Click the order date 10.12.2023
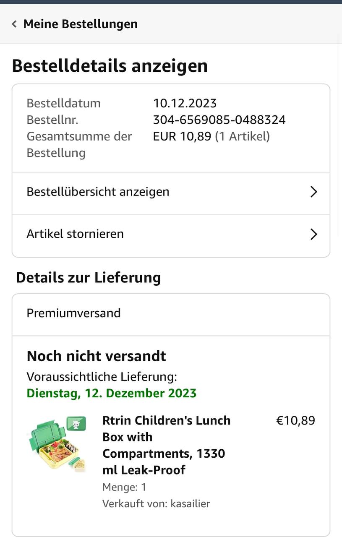Screen dimensions: 342x537 [185, 103]
